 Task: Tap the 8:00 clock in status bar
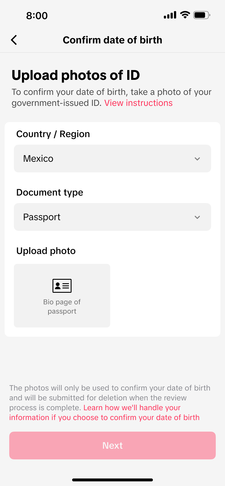point(37,16)
